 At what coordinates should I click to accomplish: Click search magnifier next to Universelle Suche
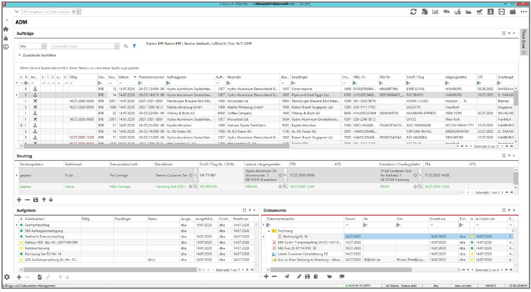(126, 46)
